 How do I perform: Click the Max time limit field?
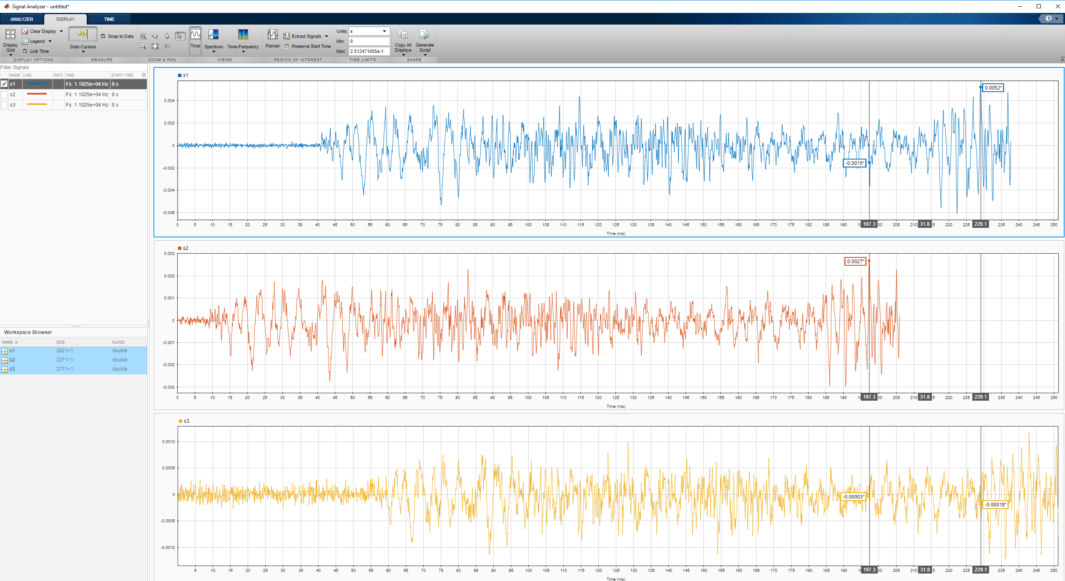click(x=369, y=51)
